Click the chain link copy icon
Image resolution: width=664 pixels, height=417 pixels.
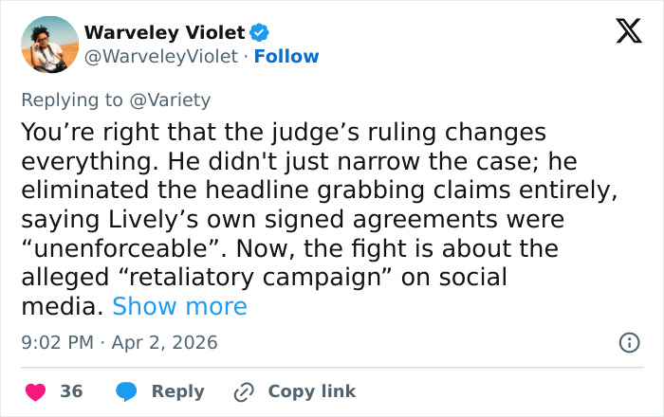pyautogui.click(x=245, y=391)
